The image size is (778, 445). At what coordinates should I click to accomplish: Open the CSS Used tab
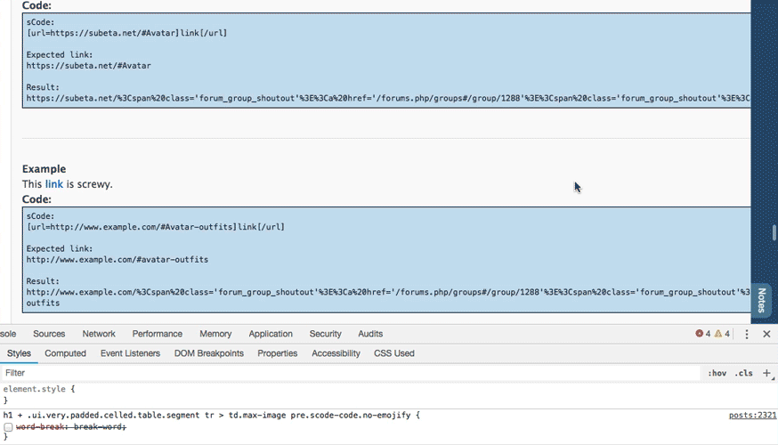pos(393,353)
